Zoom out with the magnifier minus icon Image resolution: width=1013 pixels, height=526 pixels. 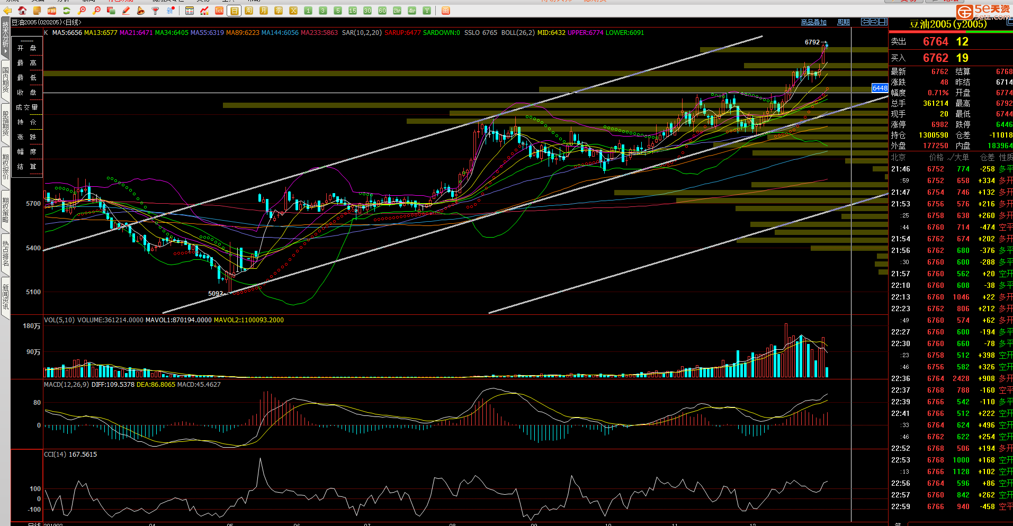pyautogui.click(x=96, y=11)
